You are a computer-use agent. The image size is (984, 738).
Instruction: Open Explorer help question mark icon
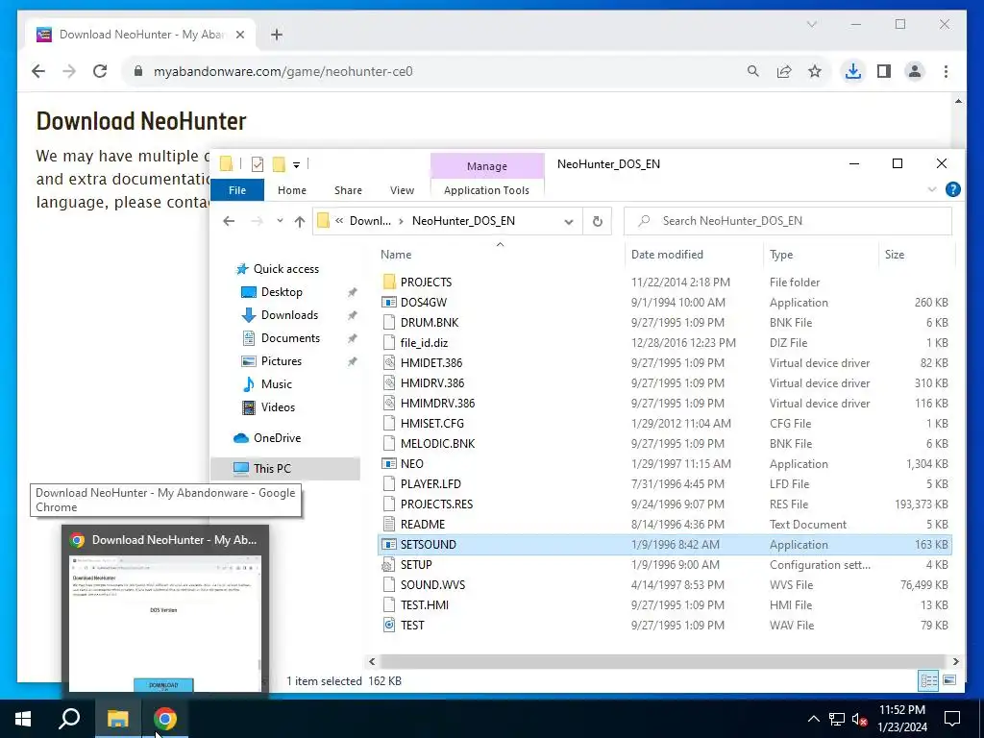952,189
